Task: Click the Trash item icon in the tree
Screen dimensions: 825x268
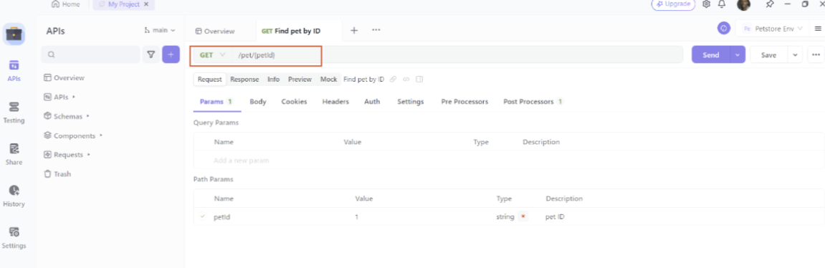Action: pyautogui.click(x=48, y=173)
